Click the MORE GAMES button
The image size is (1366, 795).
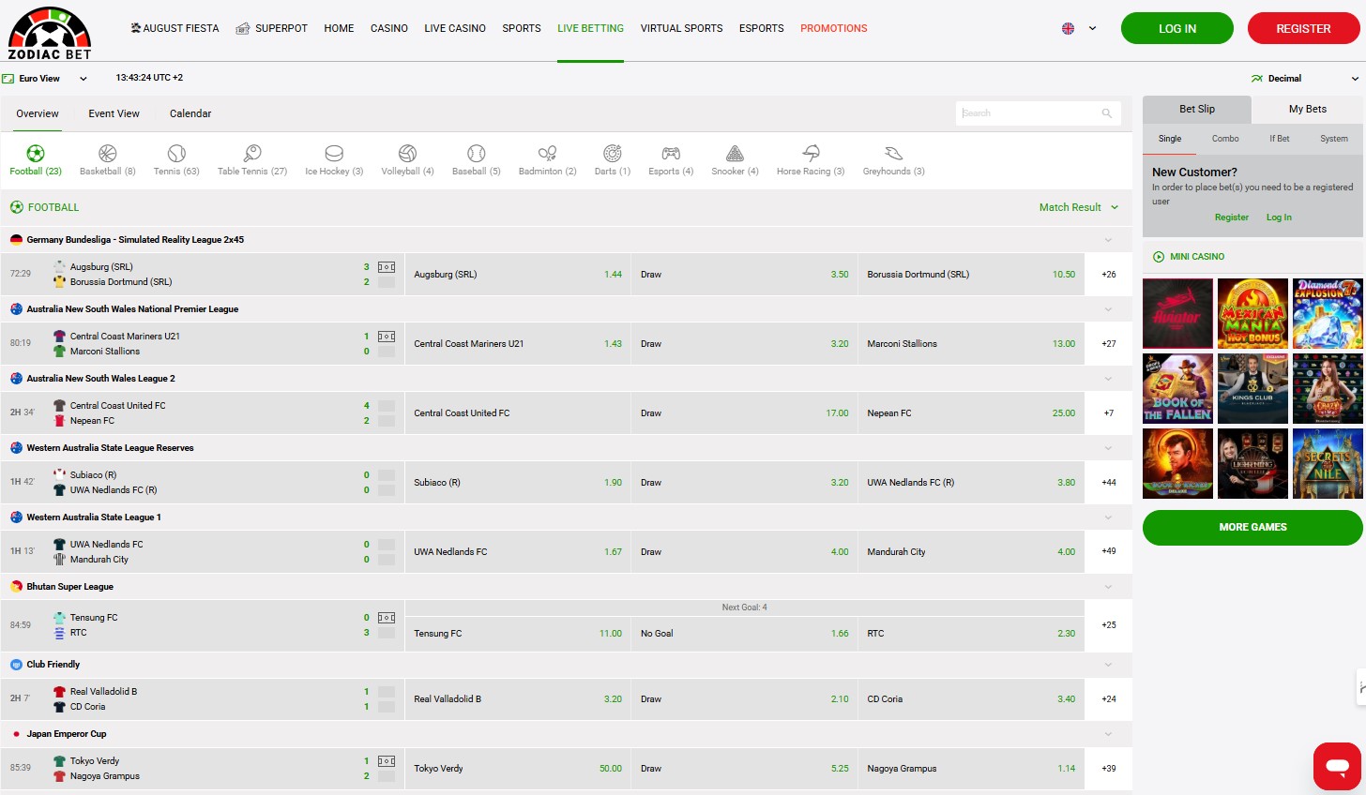(1252, 527)
